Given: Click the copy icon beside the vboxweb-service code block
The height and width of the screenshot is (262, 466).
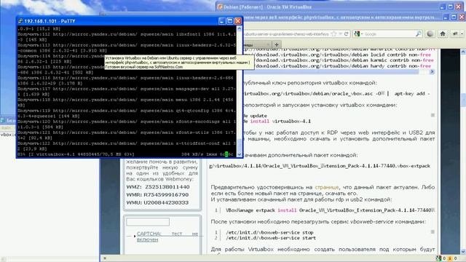Looking at the screenshot, I should (433, 232).
